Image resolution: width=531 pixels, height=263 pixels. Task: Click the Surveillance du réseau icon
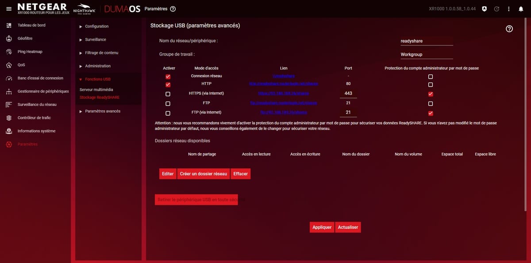pyautogui.click(x=9, y=105)
